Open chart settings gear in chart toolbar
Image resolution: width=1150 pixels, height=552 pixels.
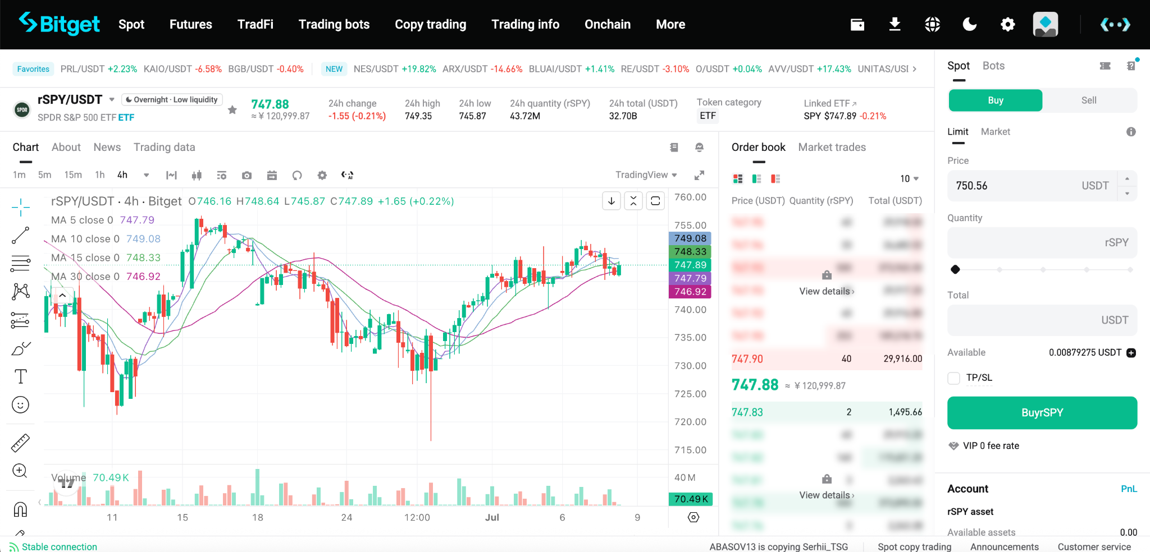tap(322, 175)
